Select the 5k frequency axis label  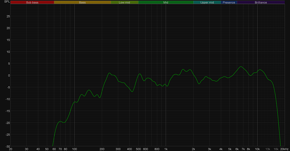pos(230,149)
